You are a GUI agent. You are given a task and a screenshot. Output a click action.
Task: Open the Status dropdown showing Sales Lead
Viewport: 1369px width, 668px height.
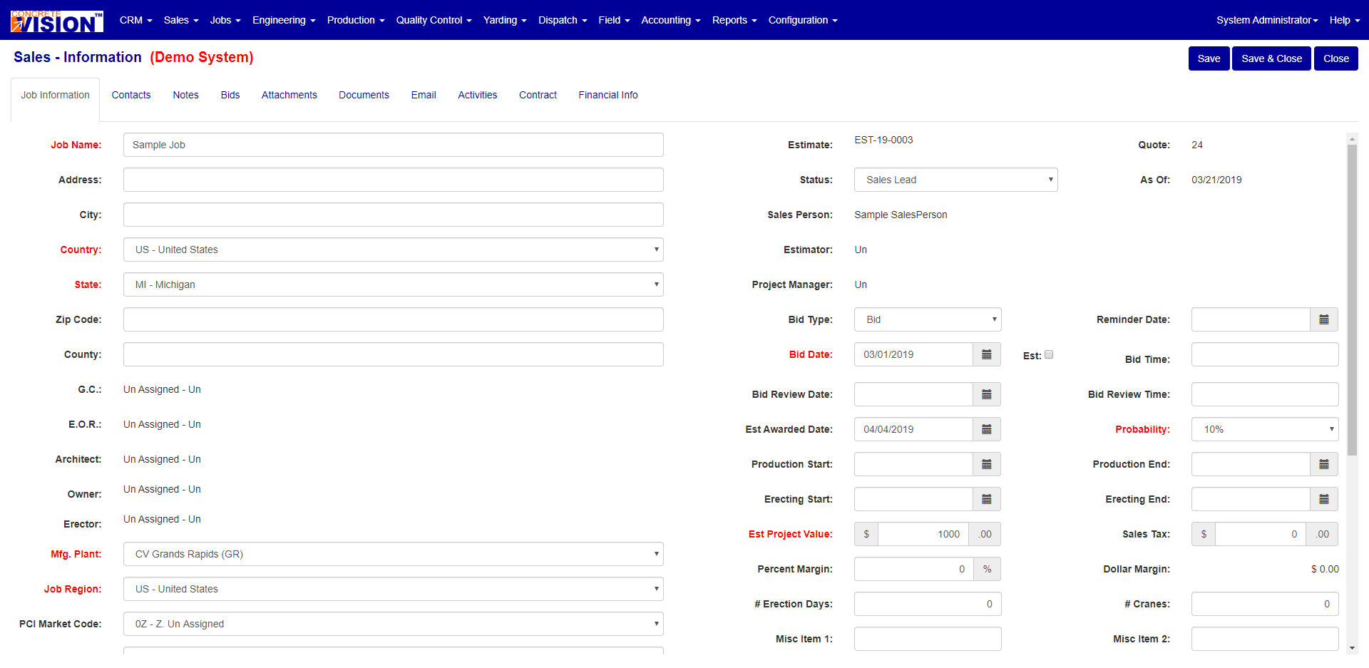(955, 180)
